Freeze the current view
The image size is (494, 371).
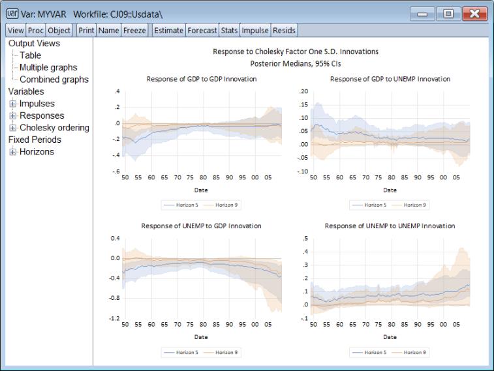[x=134, y=30]
